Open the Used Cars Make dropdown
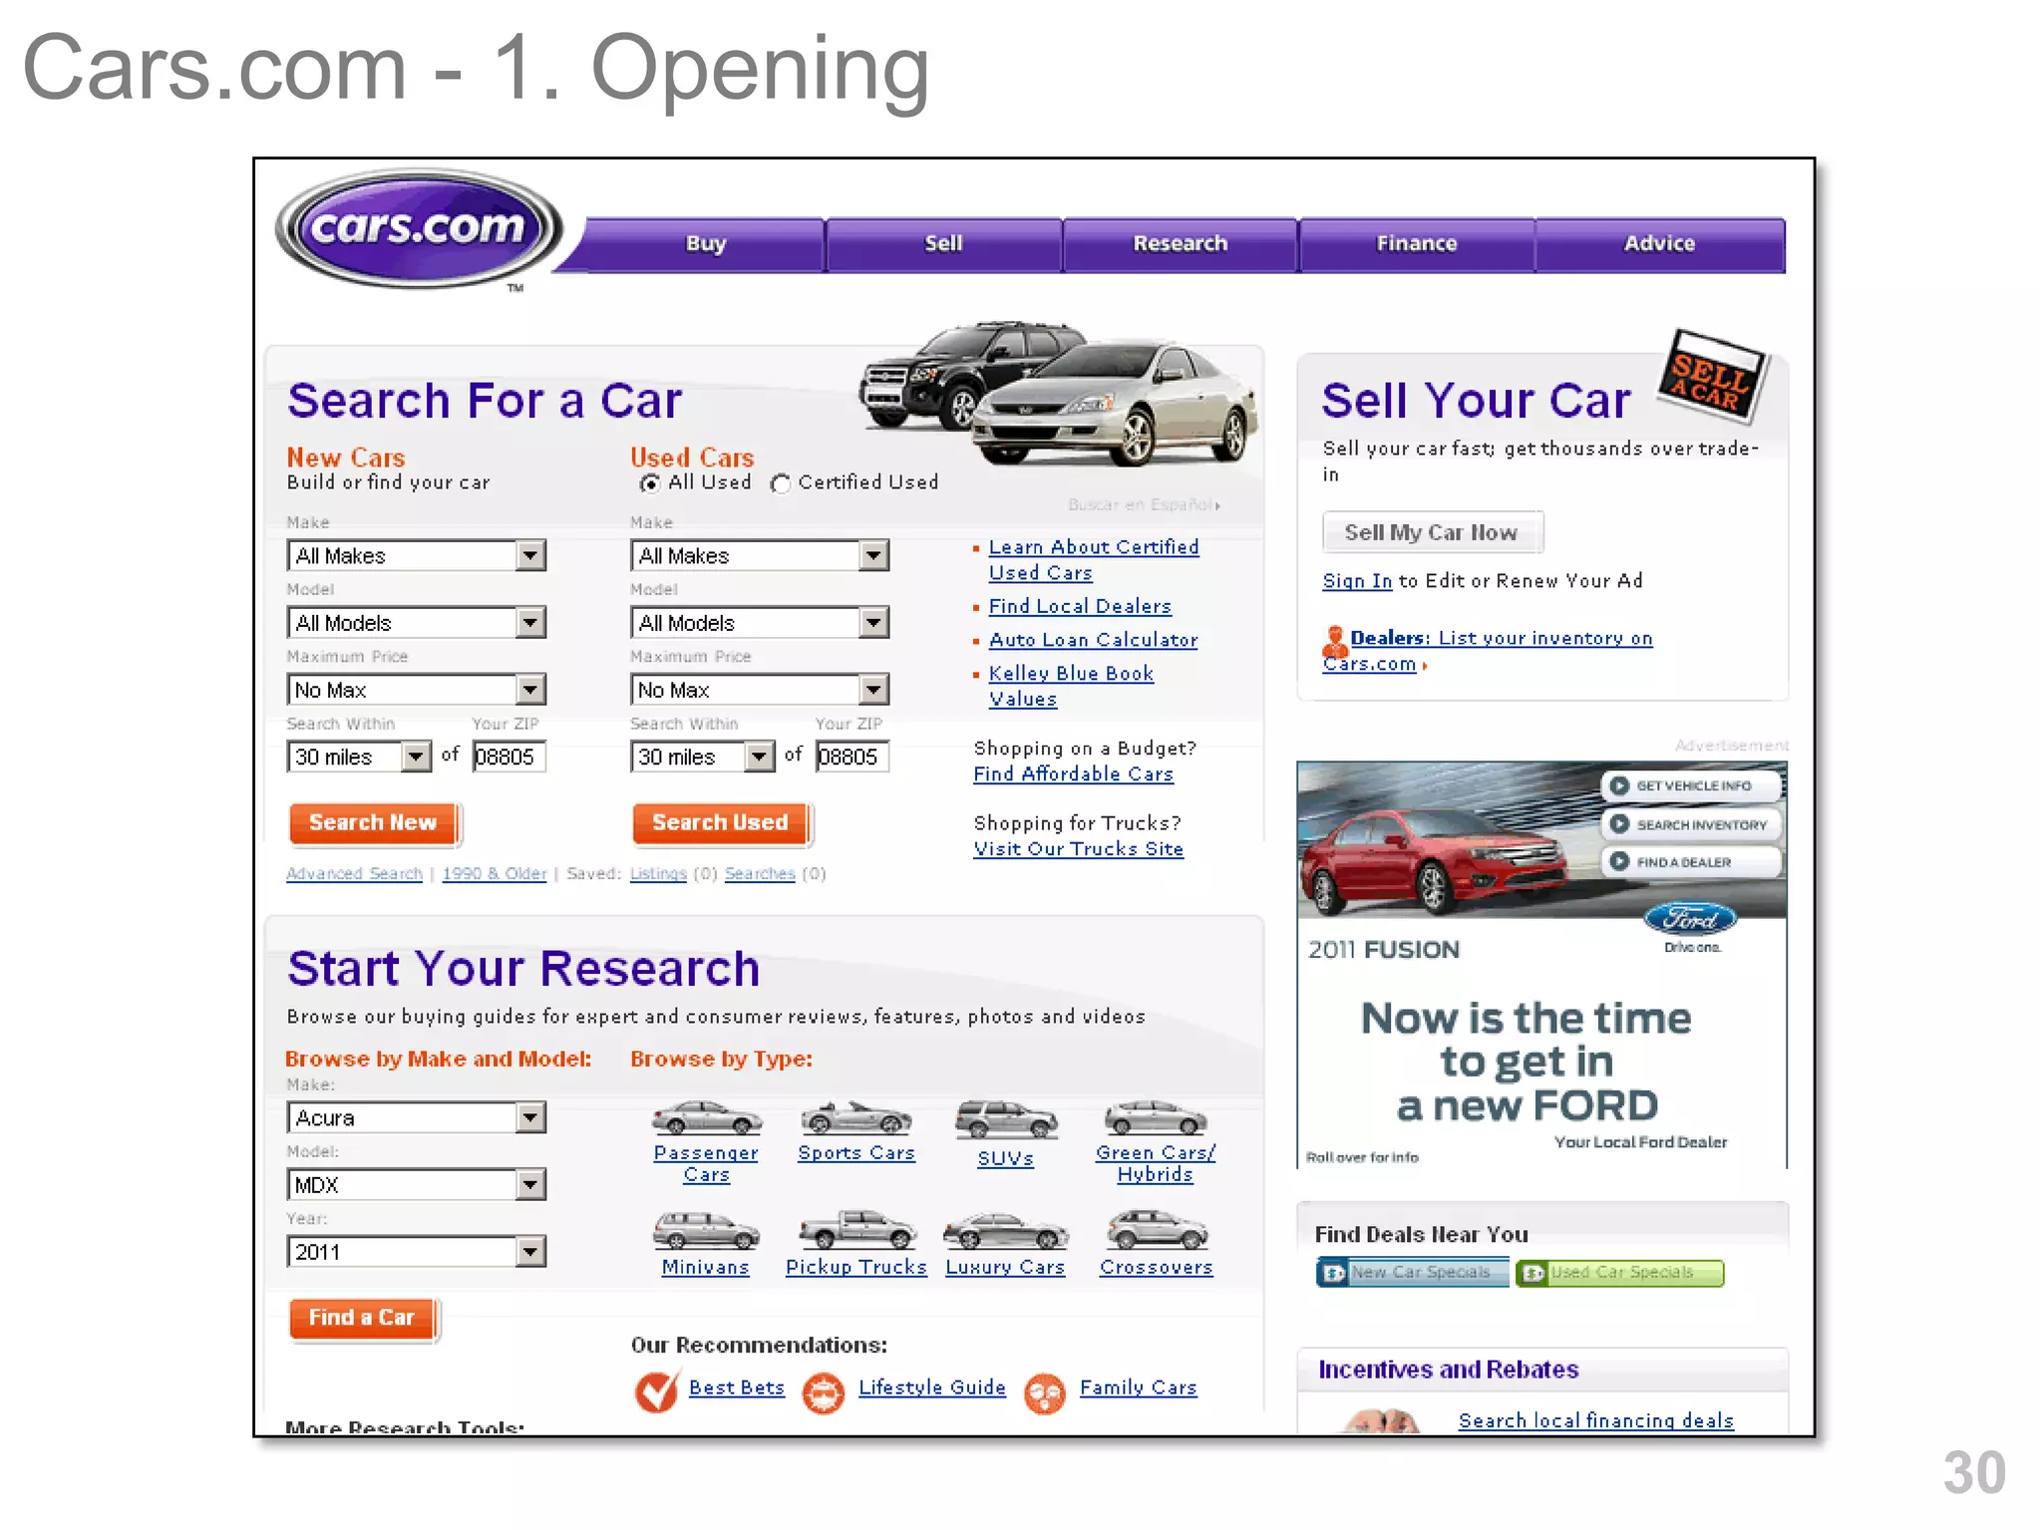Image resolution: width=2042 pixels, height=1531 pixels. coord(760,555)
